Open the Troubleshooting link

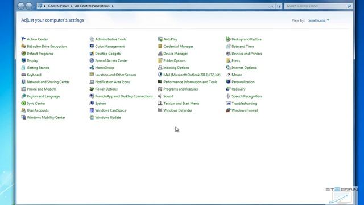244,103
